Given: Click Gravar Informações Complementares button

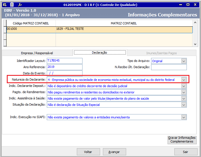Looking at the screenshot, I should (182, 140).
